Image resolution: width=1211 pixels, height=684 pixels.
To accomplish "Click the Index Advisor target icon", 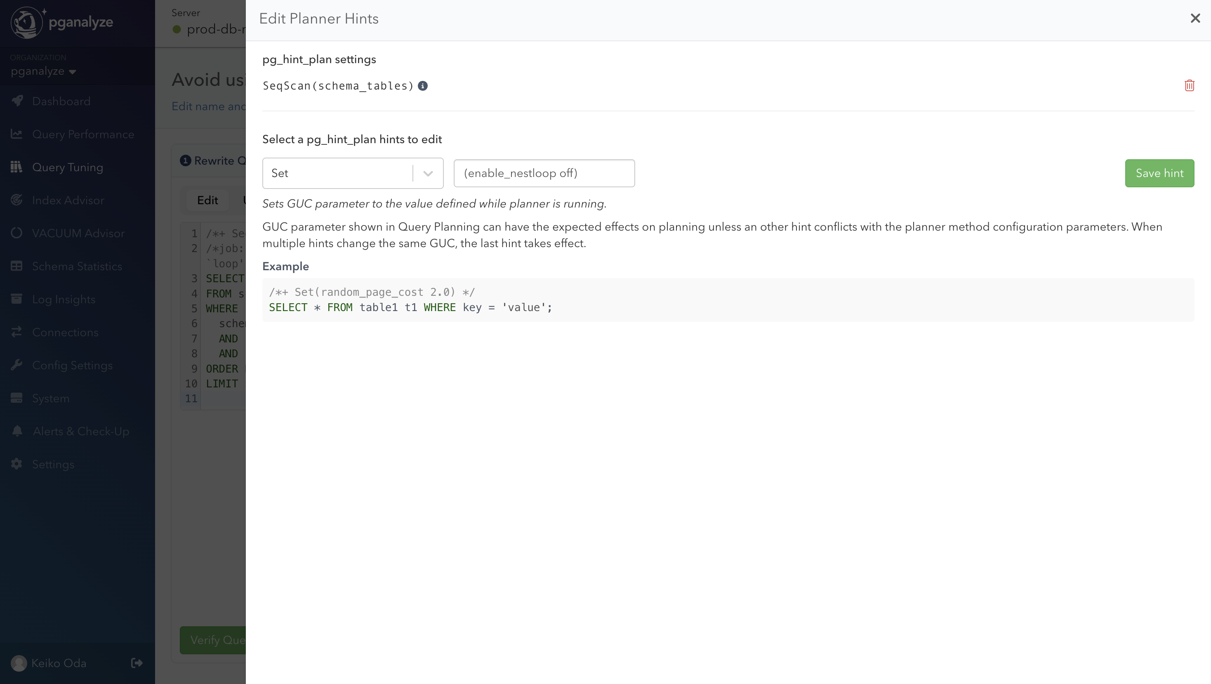I will point(16,200).
